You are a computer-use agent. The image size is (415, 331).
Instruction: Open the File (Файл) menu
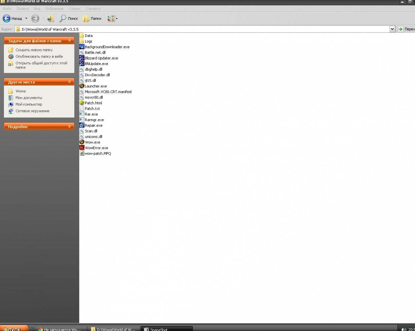7,9
